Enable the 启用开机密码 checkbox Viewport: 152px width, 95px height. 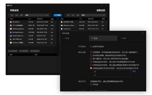coord(91,46)
